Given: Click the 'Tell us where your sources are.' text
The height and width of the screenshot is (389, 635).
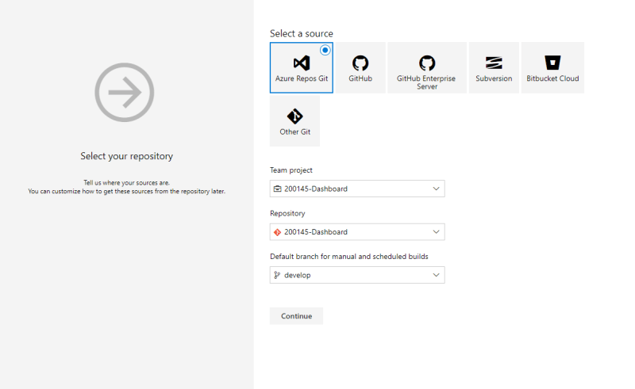Looking at the screenshot, I should coord(127,183).
